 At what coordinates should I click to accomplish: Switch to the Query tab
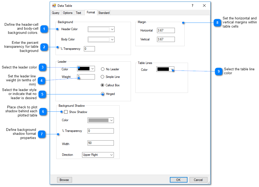pos(55,13)
